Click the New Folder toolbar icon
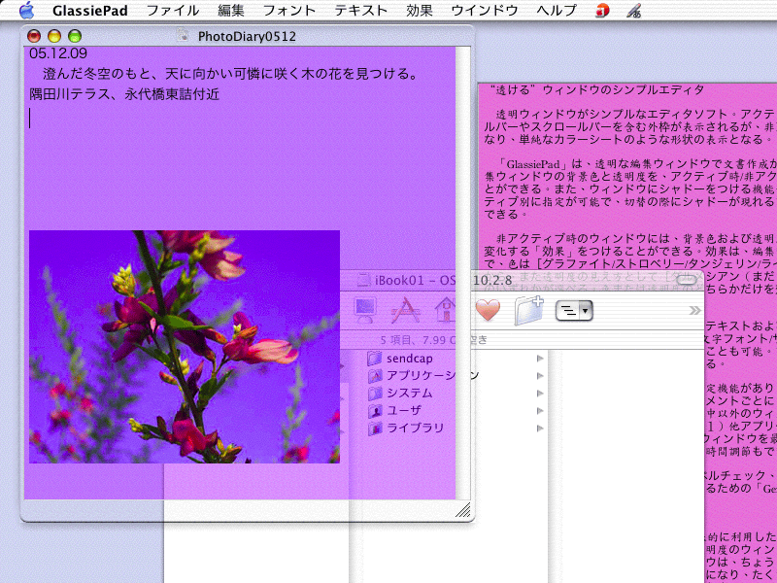This screenshot has height=583, width=777. click(x=528, y=310)
